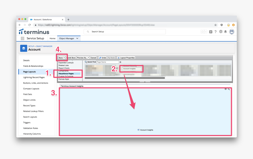Open Details in the sidebar
The image size is (253, 159).
(x=26, y=60)
